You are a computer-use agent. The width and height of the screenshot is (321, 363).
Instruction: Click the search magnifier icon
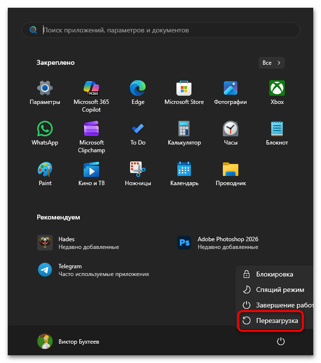[33, 30]
